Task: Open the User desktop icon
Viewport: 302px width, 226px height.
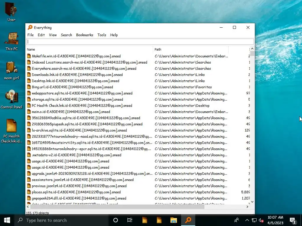Action: (11, 11)
